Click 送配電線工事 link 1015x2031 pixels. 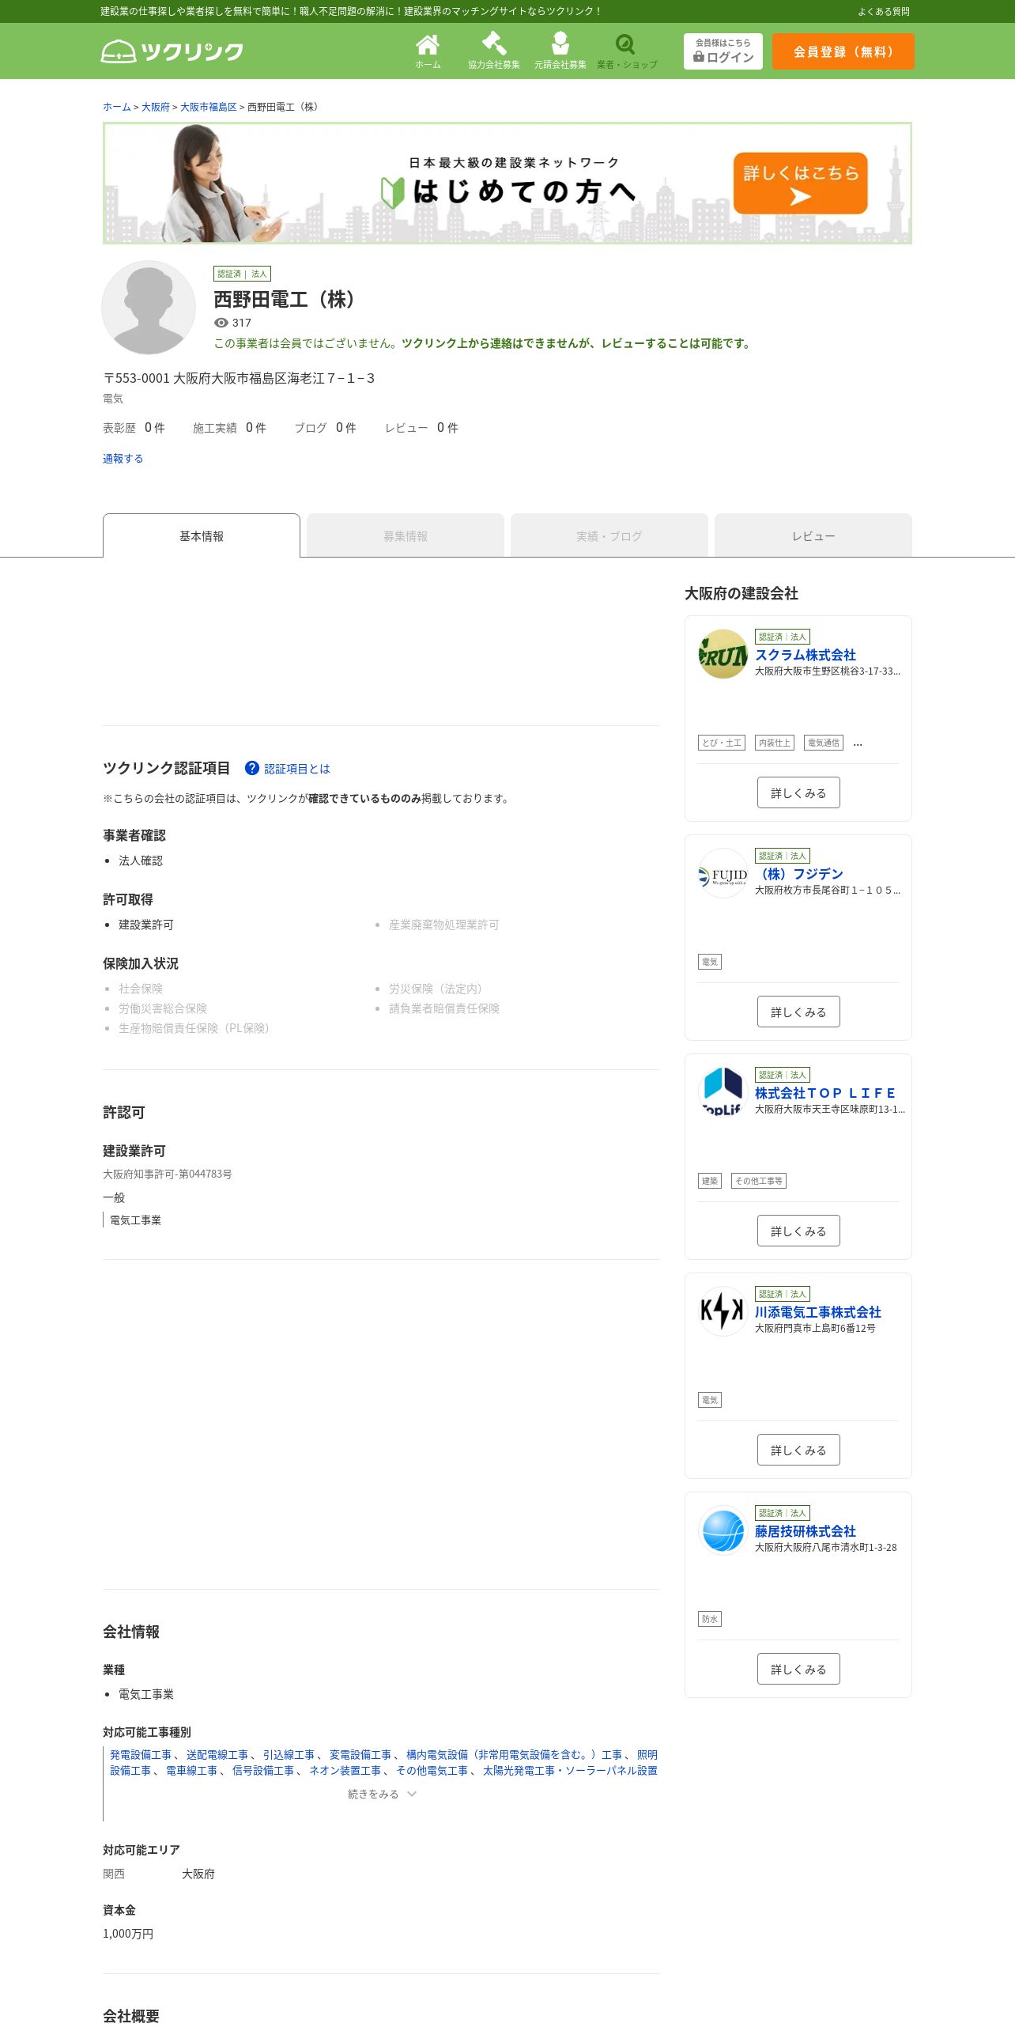click(217, 1754)
